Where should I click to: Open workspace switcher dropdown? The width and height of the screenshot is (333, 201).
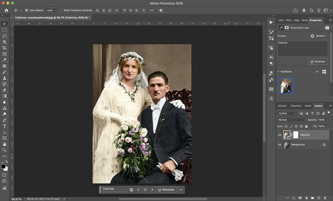pyautogui.click(x=327, y=10)
